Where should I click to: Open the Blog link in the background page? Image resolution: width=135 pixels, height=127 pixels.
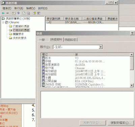(4, 106)
